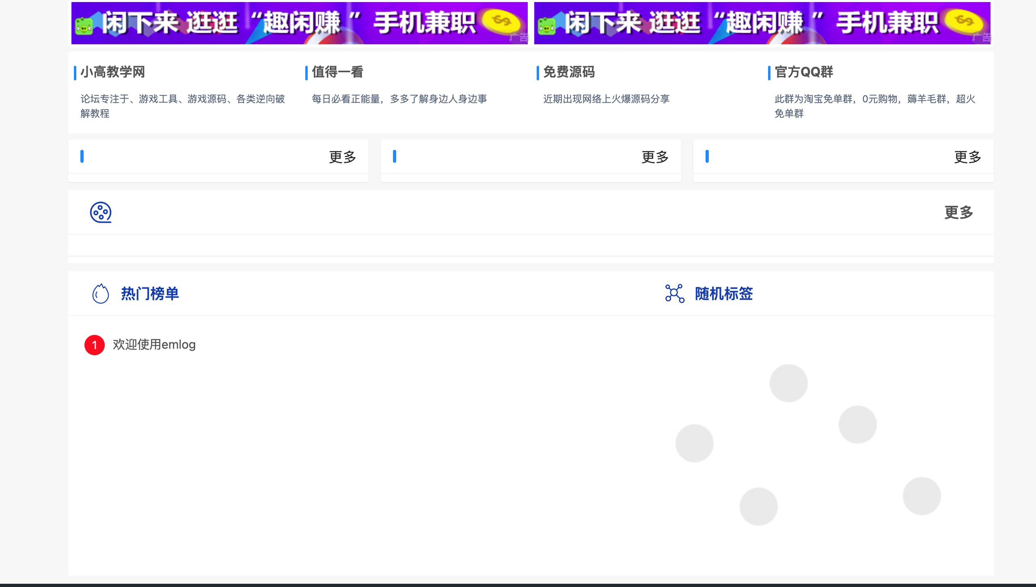Open the 免费源码 heading link
1036x587 pixels.
tap(569, 72)
